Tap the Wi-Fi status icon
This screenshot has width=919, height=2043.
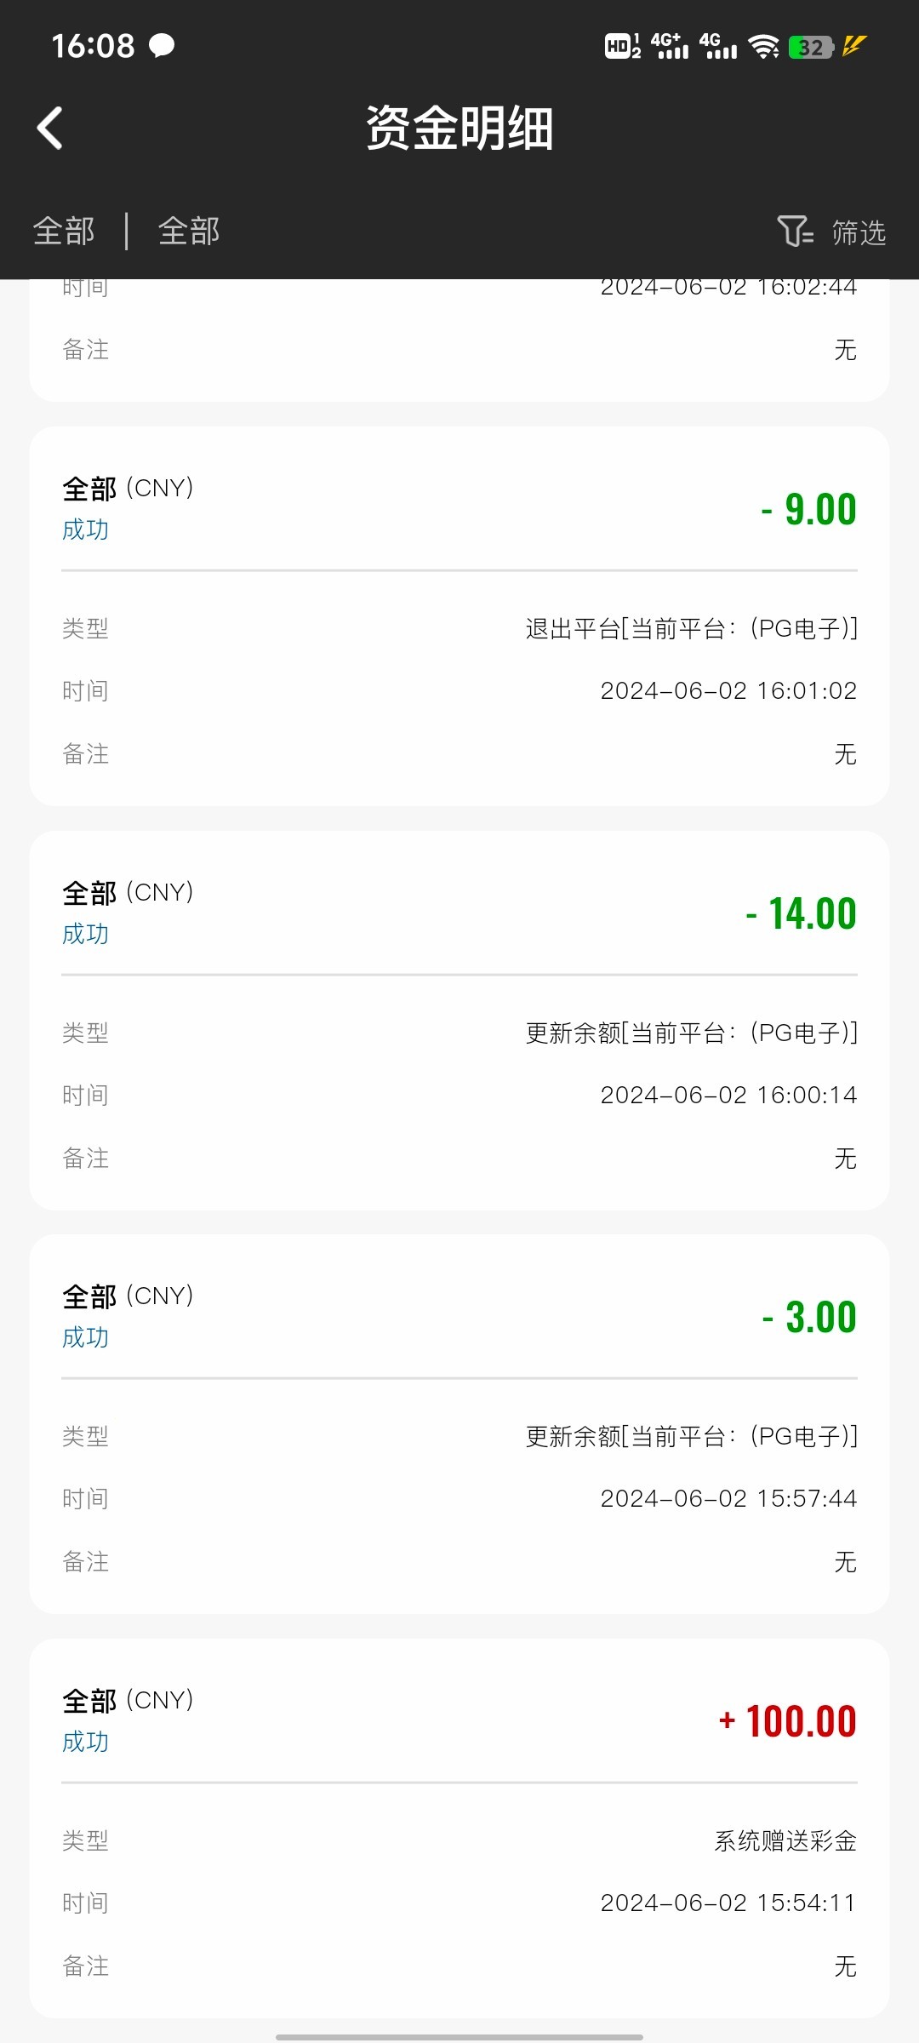coord(763,47)
